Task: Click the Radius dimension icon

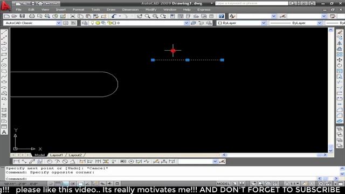Action: (x=50, y=162)
